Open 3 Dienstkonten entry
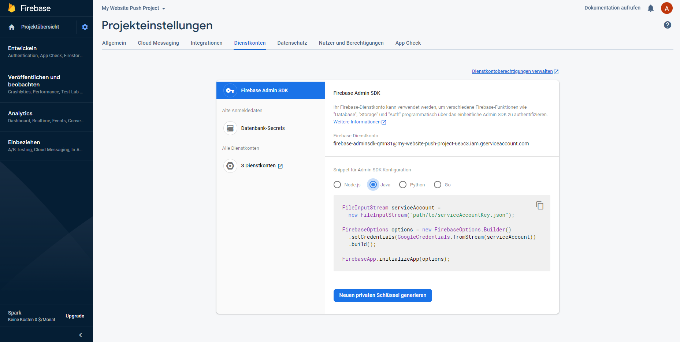Screen dimensions: 680x342 click(x=271, y=166)
